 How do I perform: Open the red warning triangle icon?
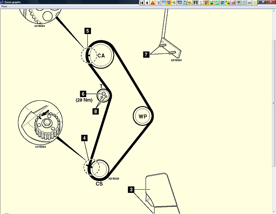153,3
